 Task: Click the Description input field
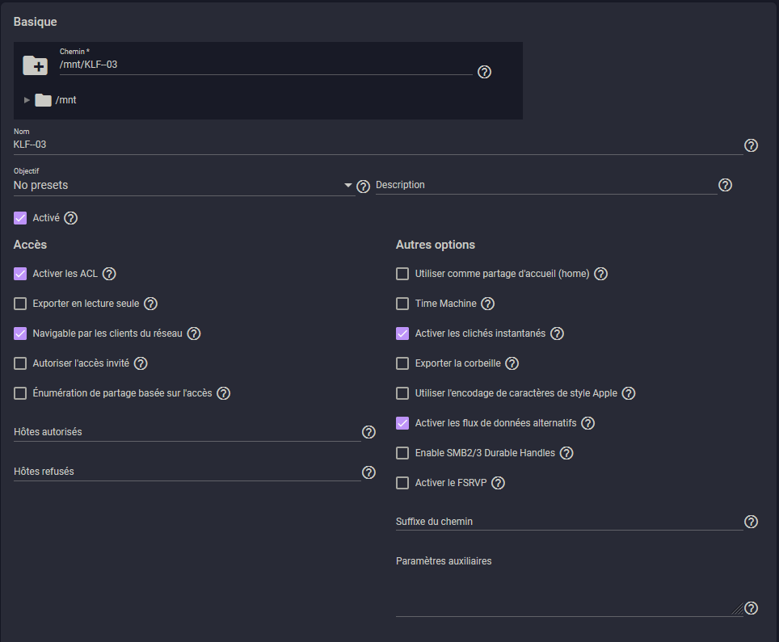(x=546, y=185)
